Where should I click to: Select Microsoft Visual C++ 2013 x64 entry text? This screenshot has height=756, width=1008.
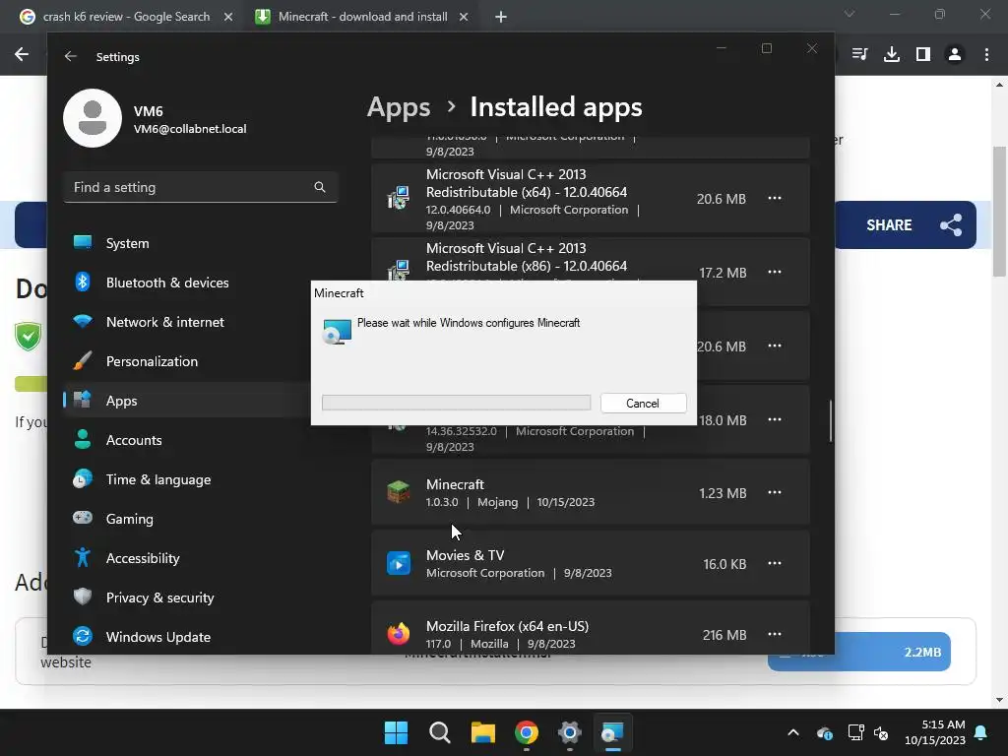pos(527,183)
